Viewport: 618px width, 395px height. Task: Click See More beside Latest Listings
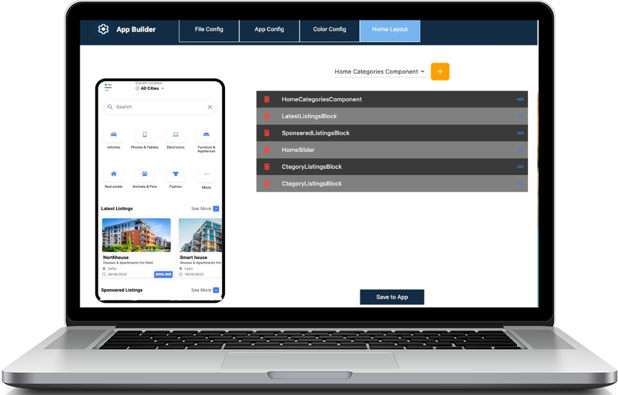coord(205,209)
